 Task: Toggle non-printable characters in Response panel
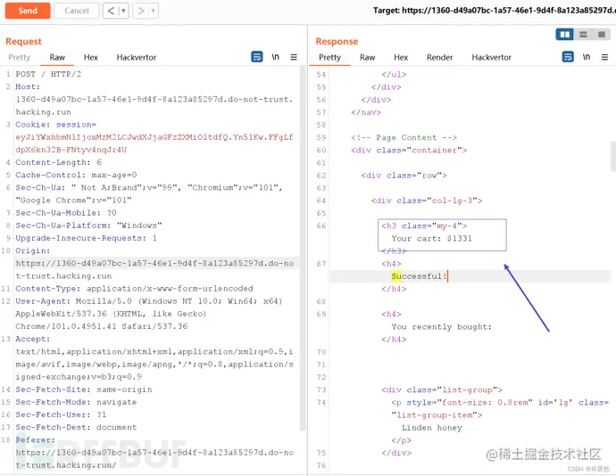[x=587, y=57]
